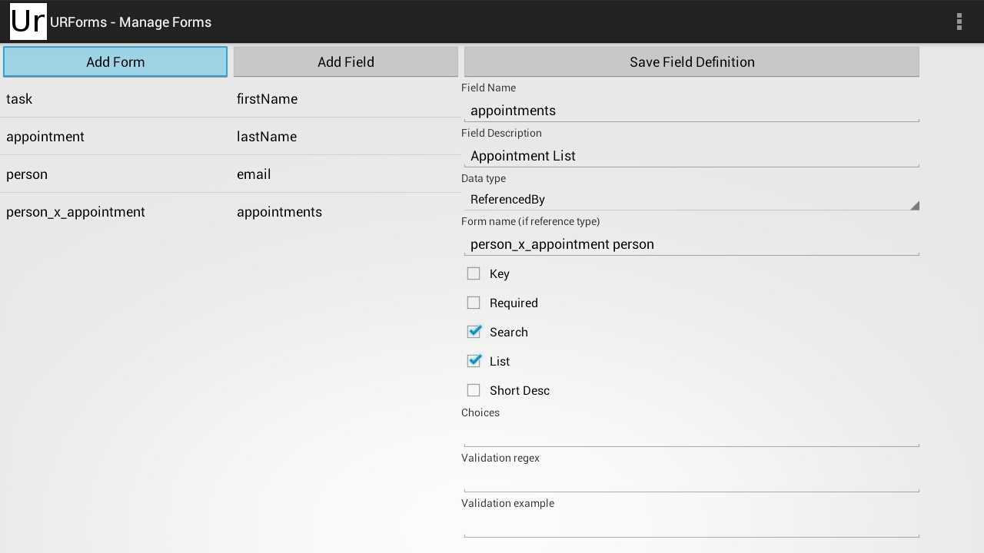Enable the Required checkbox
The width and height of the screenshot is (984, 553).
click(474, 303)
